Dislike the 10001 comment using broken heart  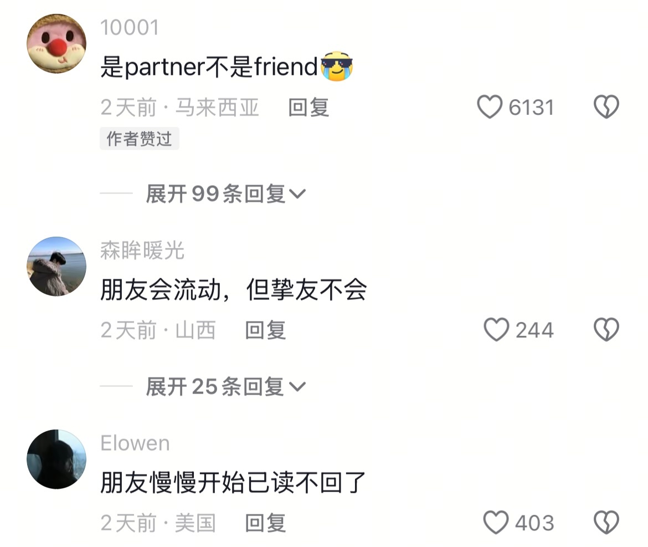click(x=606, y=107)
